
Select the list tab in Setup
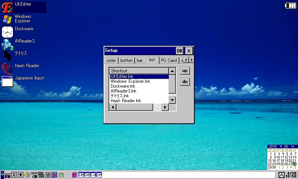(x=152, y=60)
